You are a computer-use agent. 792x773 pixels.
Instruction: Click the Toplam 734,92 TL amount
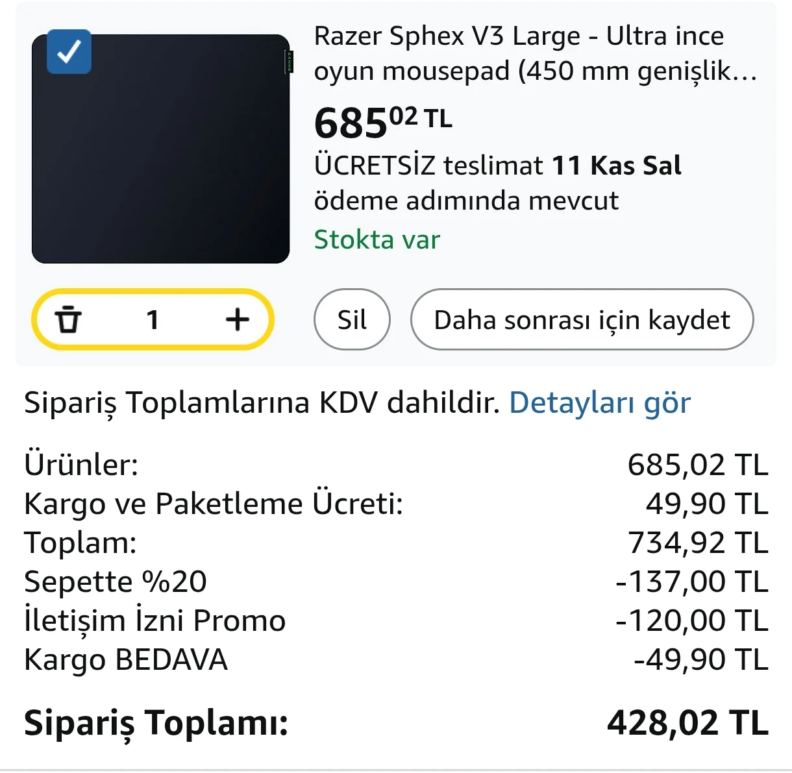[x=697, y=543]
